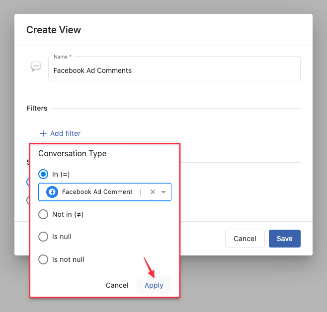Cancel the Conversation Type filter popup
The height and width of the screenshot is (312, 327).
tap(117, 285)
